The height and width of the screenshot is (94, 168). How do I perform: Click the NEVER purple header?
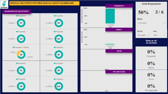click(x=119, y=51)
